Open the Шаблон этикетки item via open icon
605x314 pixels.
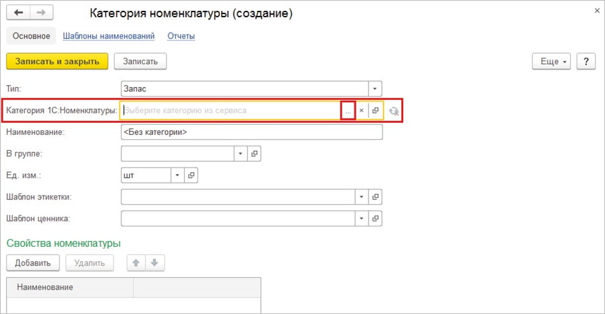point(376,197)
